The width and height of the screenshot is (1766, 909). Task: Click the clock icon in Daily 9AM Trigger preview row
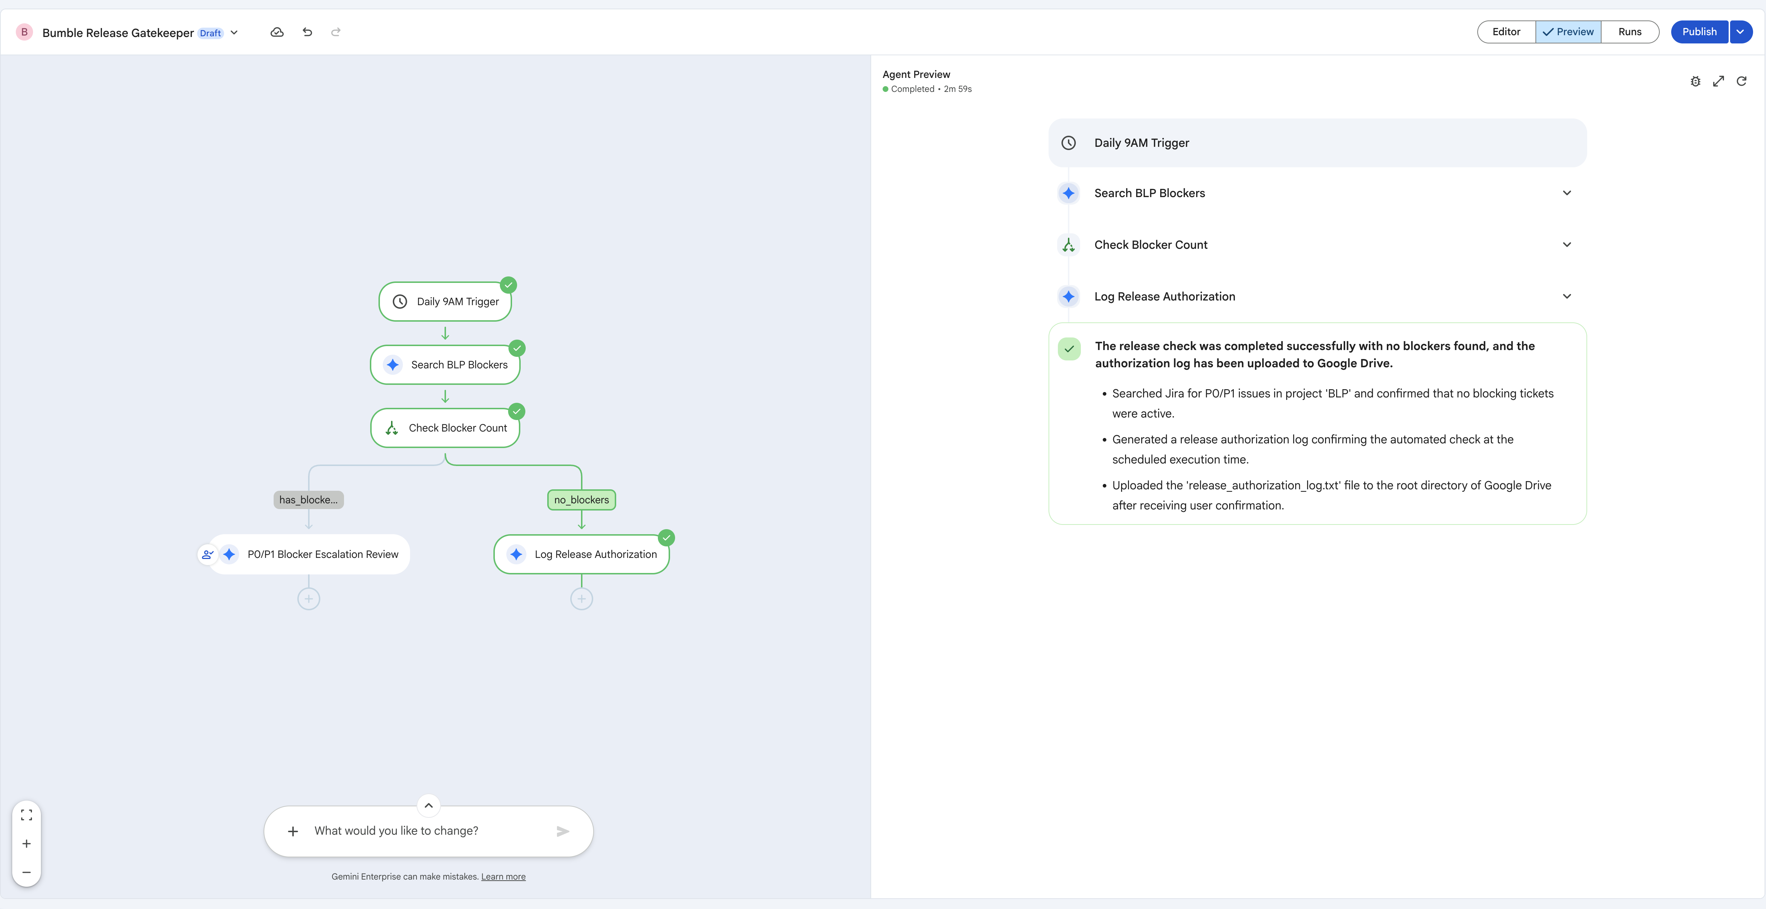click(x=1069, y=143)
